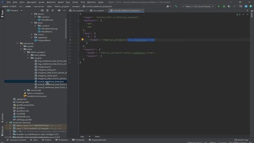Open the run configuration dropdown fabric runClient

click(198, 6)
